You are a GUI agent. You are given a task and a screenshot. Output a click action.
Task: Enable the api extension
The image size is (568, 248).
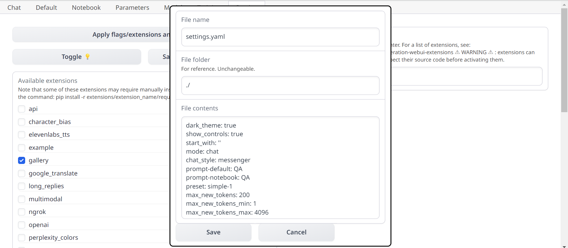click(x=22, y=109)
